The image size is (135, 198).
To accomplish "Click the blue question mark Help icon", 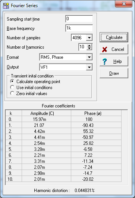I will coord(104,61).
